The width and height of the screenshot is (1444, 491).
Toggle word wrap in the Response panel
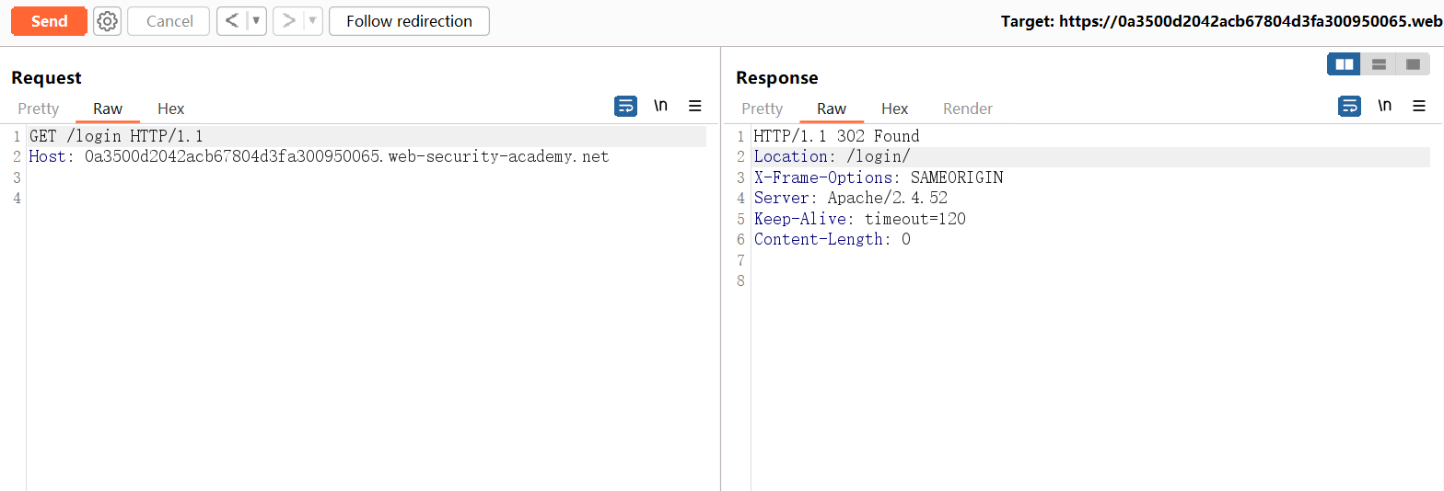tap(1349, 107)
